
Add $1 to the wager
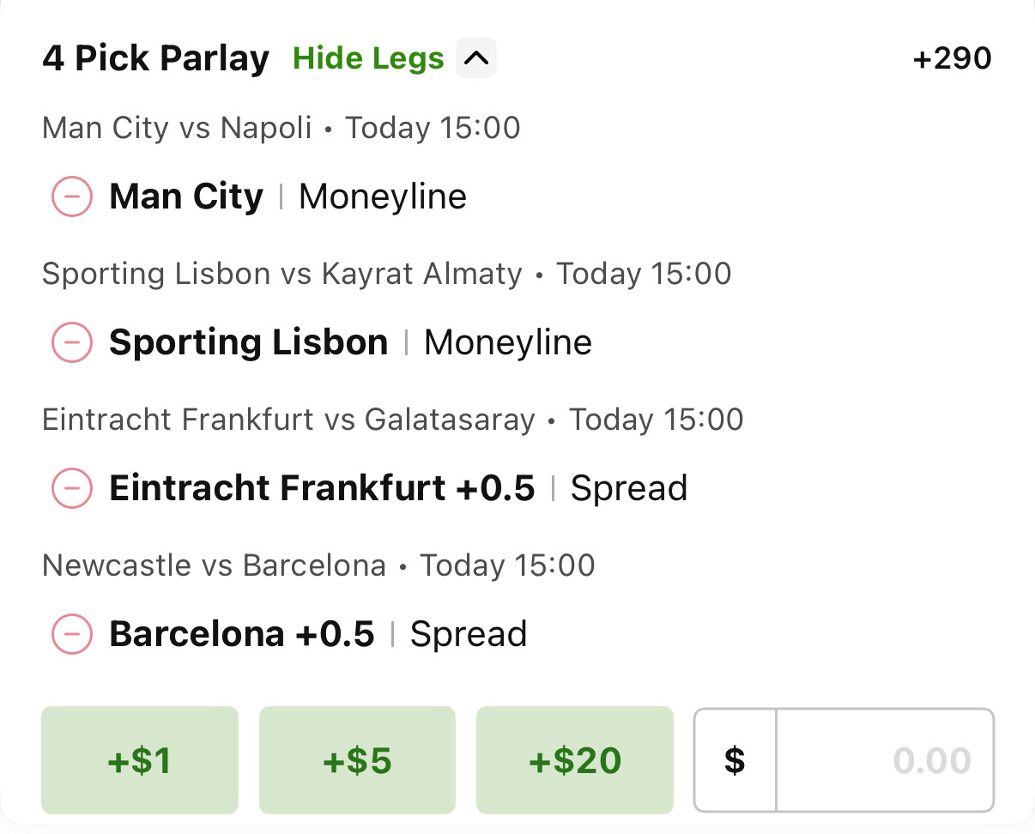coord(140,760)
